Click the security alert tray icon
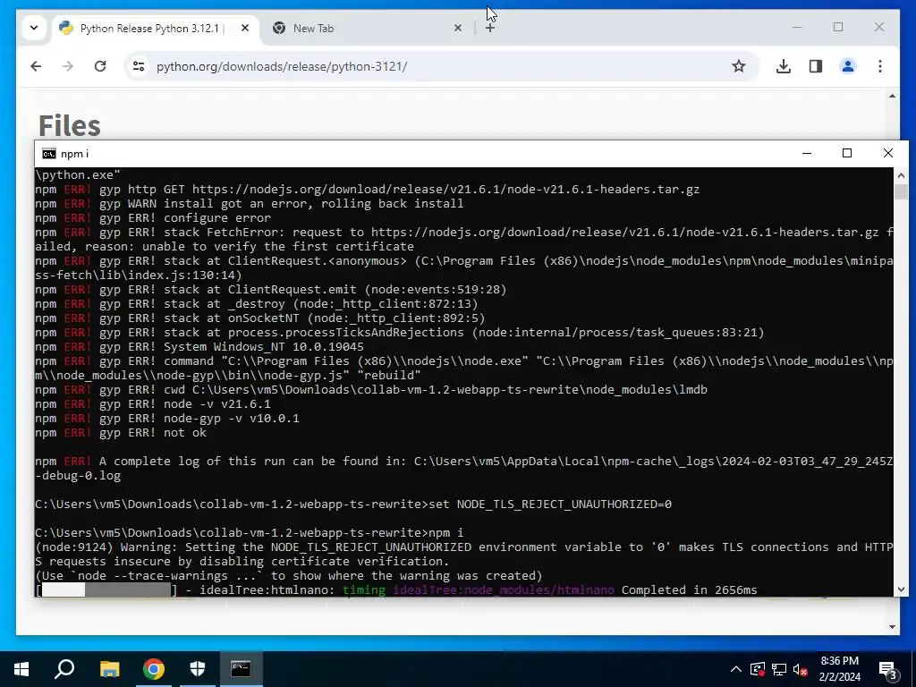916x687 pixels. [x=758, y=669]
